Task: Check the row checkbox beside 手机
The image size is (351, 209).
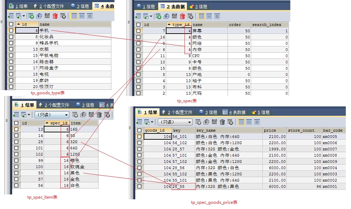Action: pyautogui.click(x=11, y=30)
